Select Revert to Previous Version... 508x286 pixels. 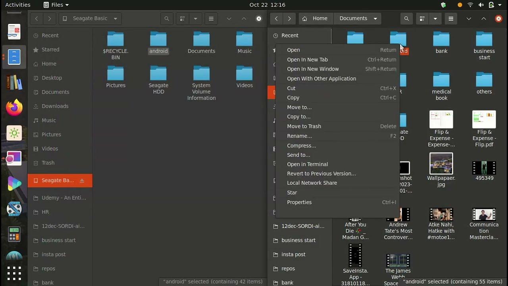click(x=337, y=174)
